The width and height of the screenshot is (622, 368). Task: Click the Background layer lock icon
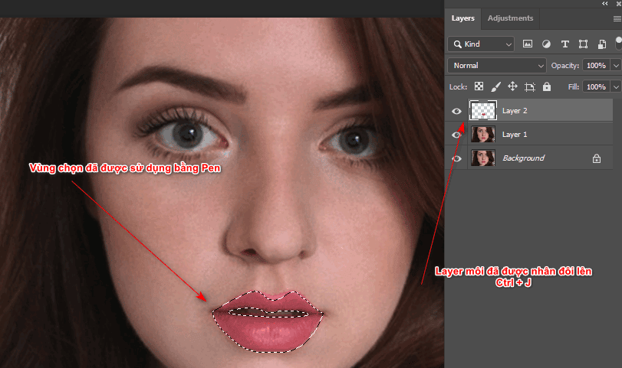click(596, 158)
